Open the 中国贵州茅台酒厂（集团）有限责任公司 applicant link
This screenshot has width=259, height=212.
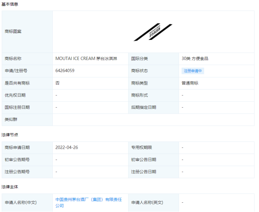(x=90, y=202)
